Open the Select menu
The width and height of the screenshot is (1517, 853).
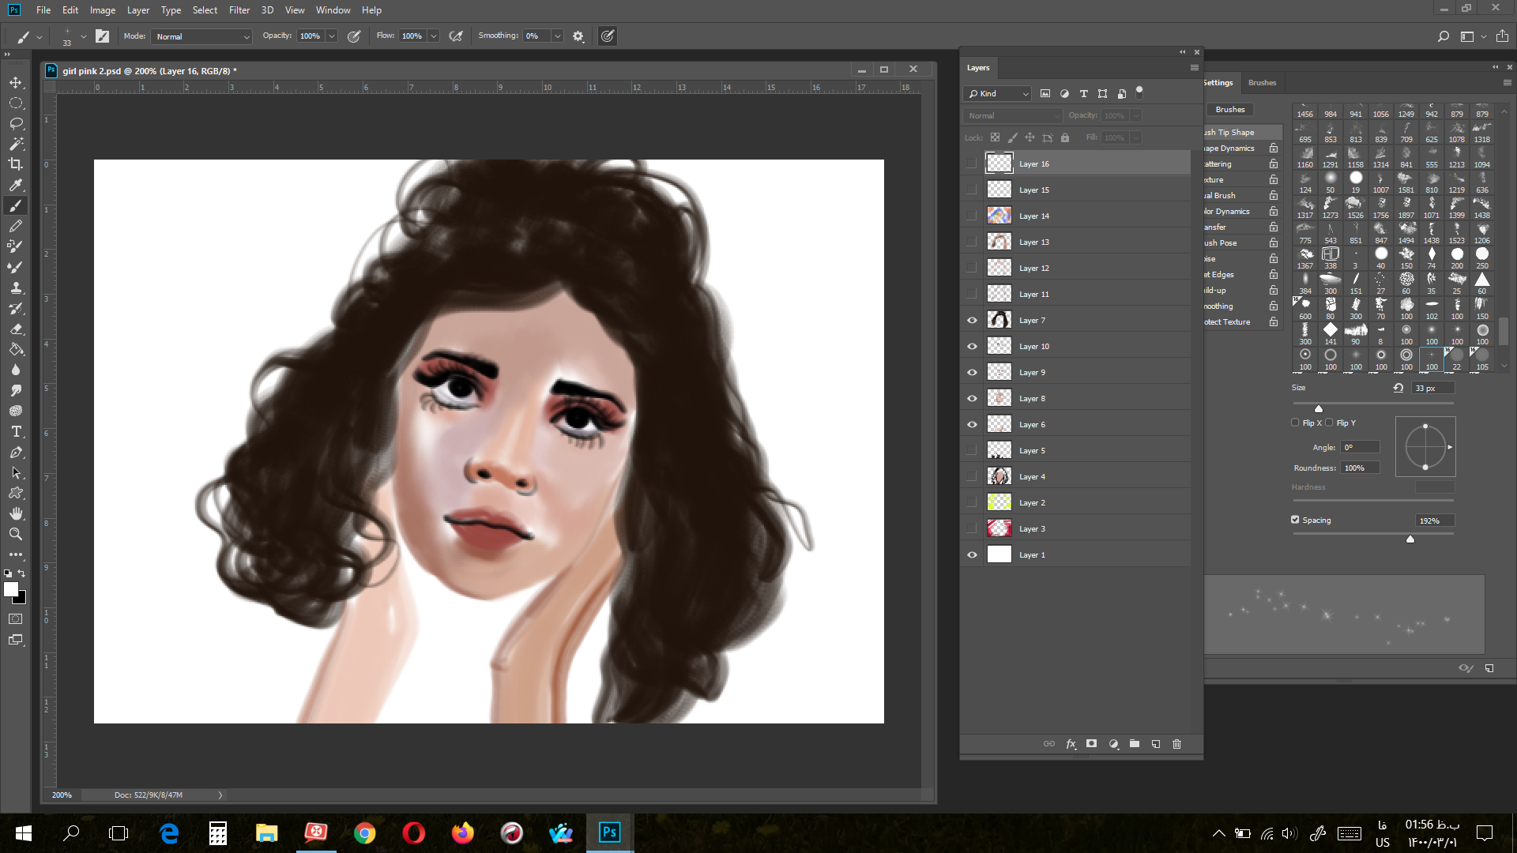click(205, 10)
